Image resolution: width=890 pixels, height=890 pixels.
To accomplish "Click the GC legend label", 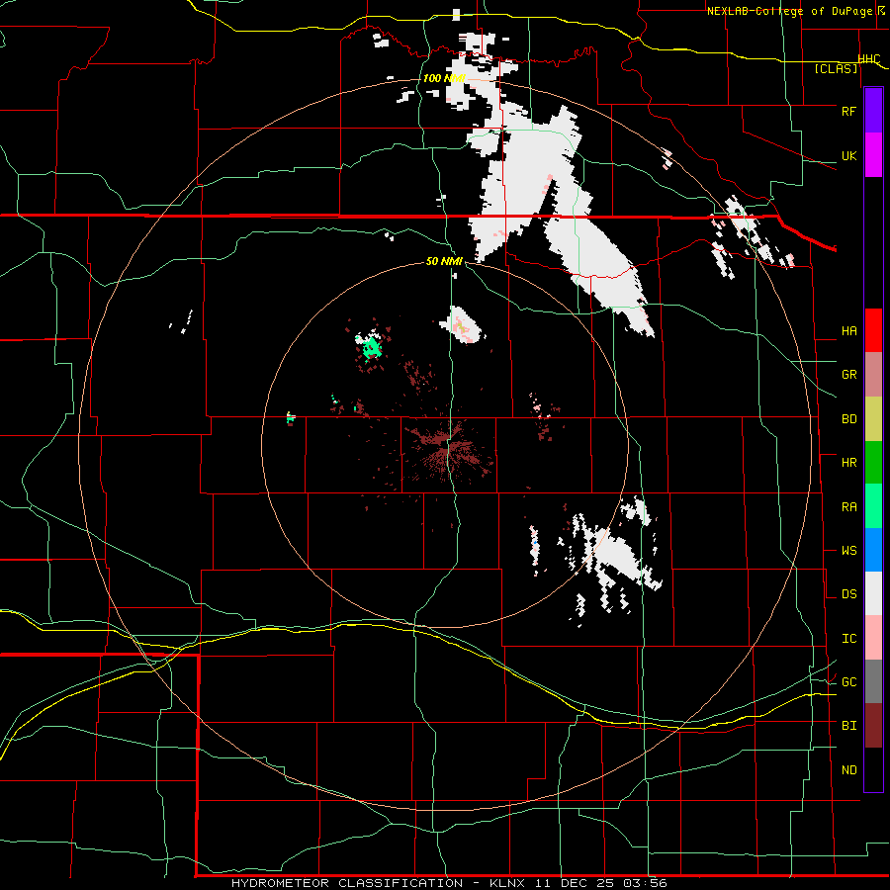I will 848,682.
